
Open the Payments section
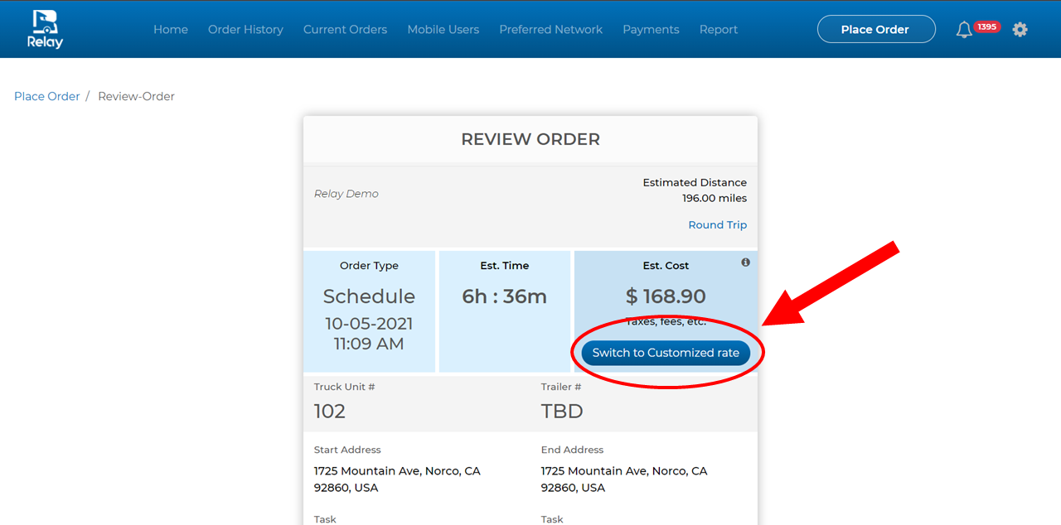[651, 30]
